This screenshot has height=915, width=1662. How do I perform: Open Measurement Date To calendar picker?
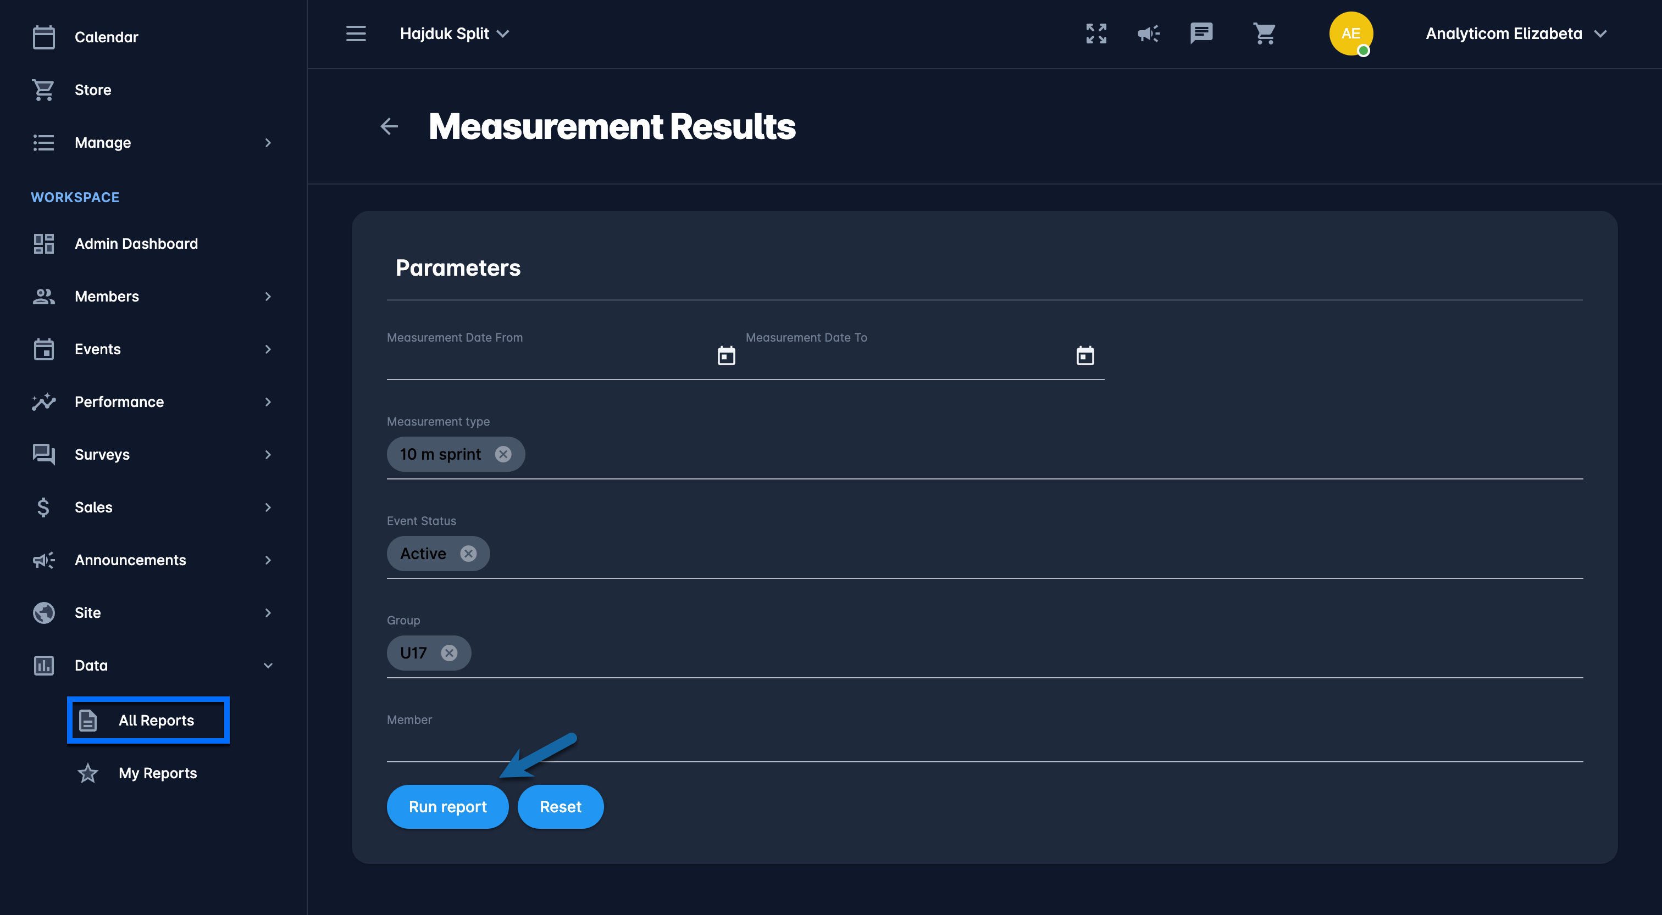(x=1084, y=355)
